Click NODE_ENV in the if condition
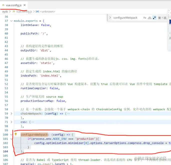Screen dimensions: 171x165 tap(60, 139)
